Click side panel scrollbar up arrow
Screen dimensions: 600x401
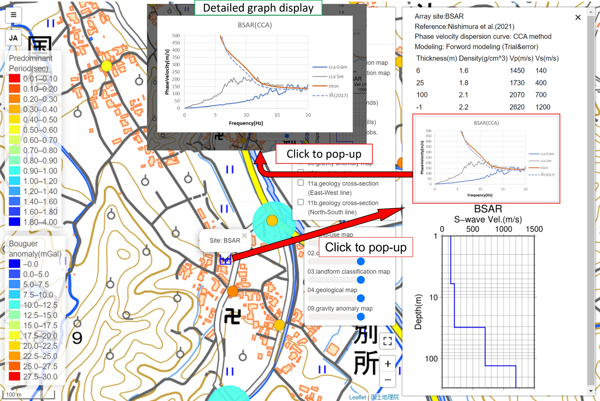(x=591, y=12)
